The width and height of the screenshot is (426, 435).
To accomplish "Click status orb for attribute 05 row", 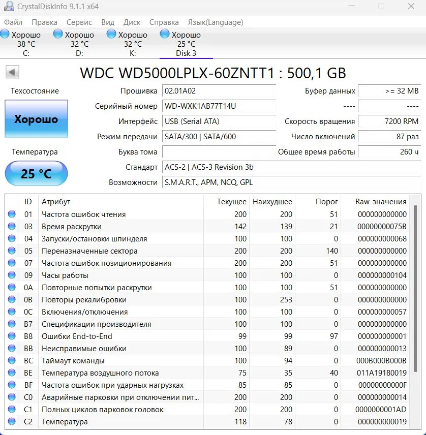I will pyautogui.click(x=12, y=251).
